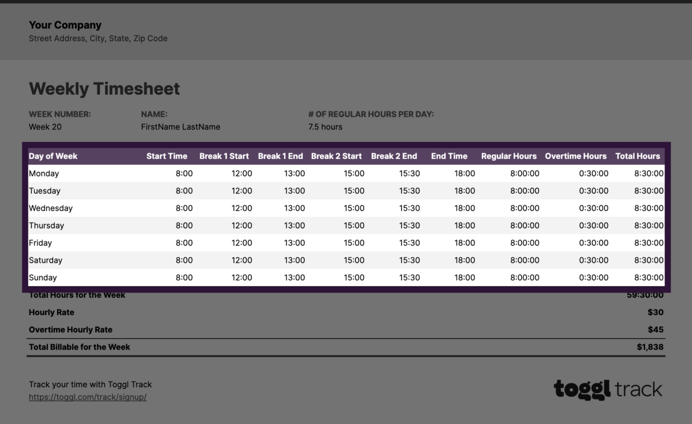
Task: Select the Day of Week column header
Action: click(53, 156)
